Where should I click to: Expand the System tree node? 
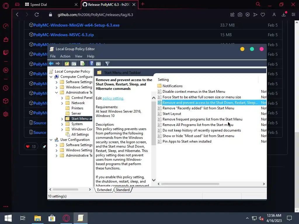click(62, 124)
